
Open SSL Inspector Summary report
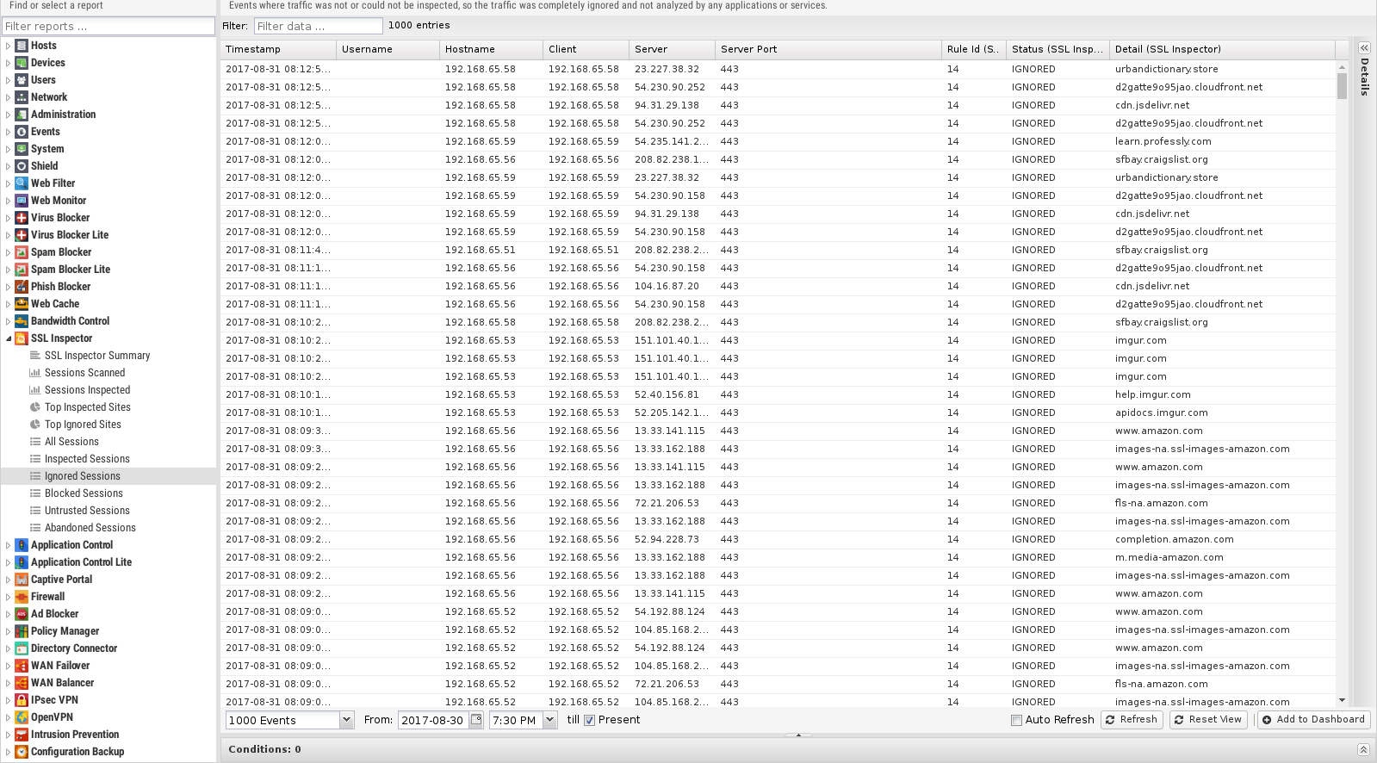pyautogui.click(x=97, y=356)
